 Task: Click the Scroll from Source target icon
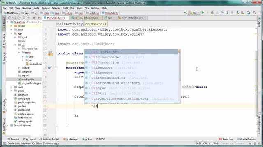tap(24, 18)
